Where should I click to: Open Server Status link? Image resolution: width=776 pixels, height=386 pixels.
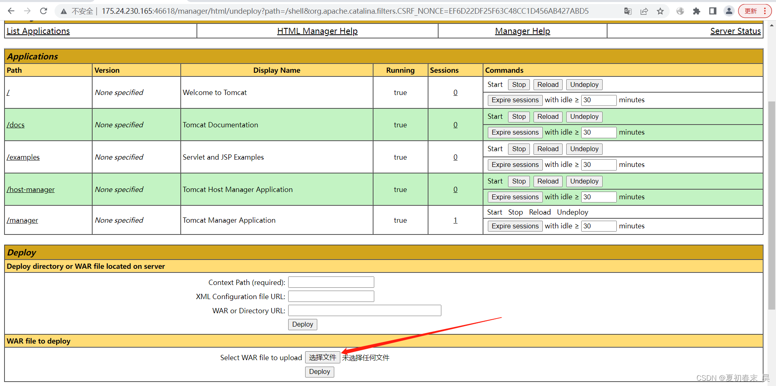coord(736,31)
